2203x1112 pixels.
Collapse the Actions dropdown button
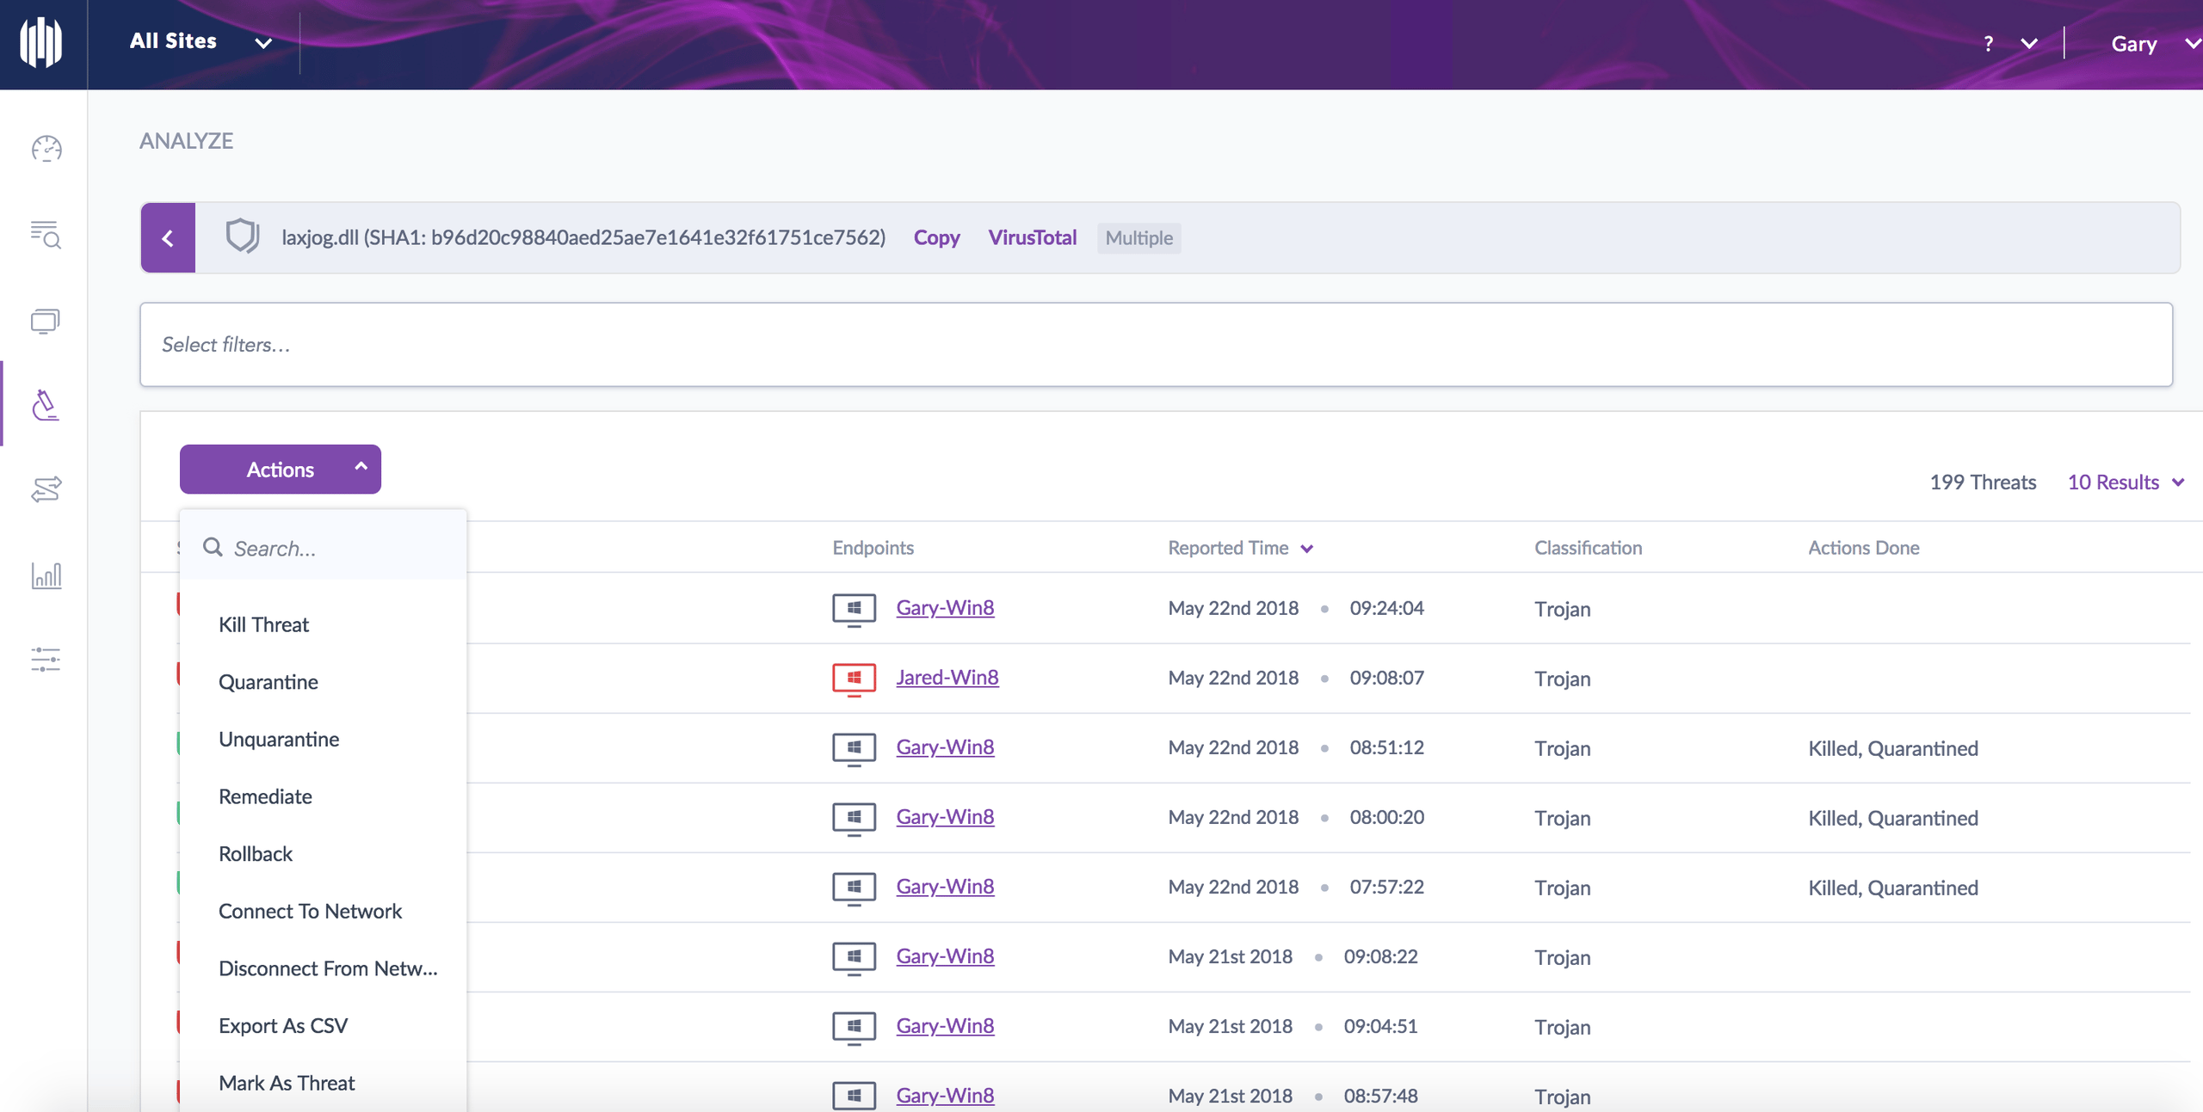click(280, 469)
